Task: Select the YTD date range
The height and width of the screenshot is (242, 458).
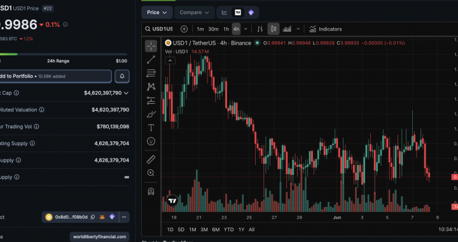Action: [229, 229]
